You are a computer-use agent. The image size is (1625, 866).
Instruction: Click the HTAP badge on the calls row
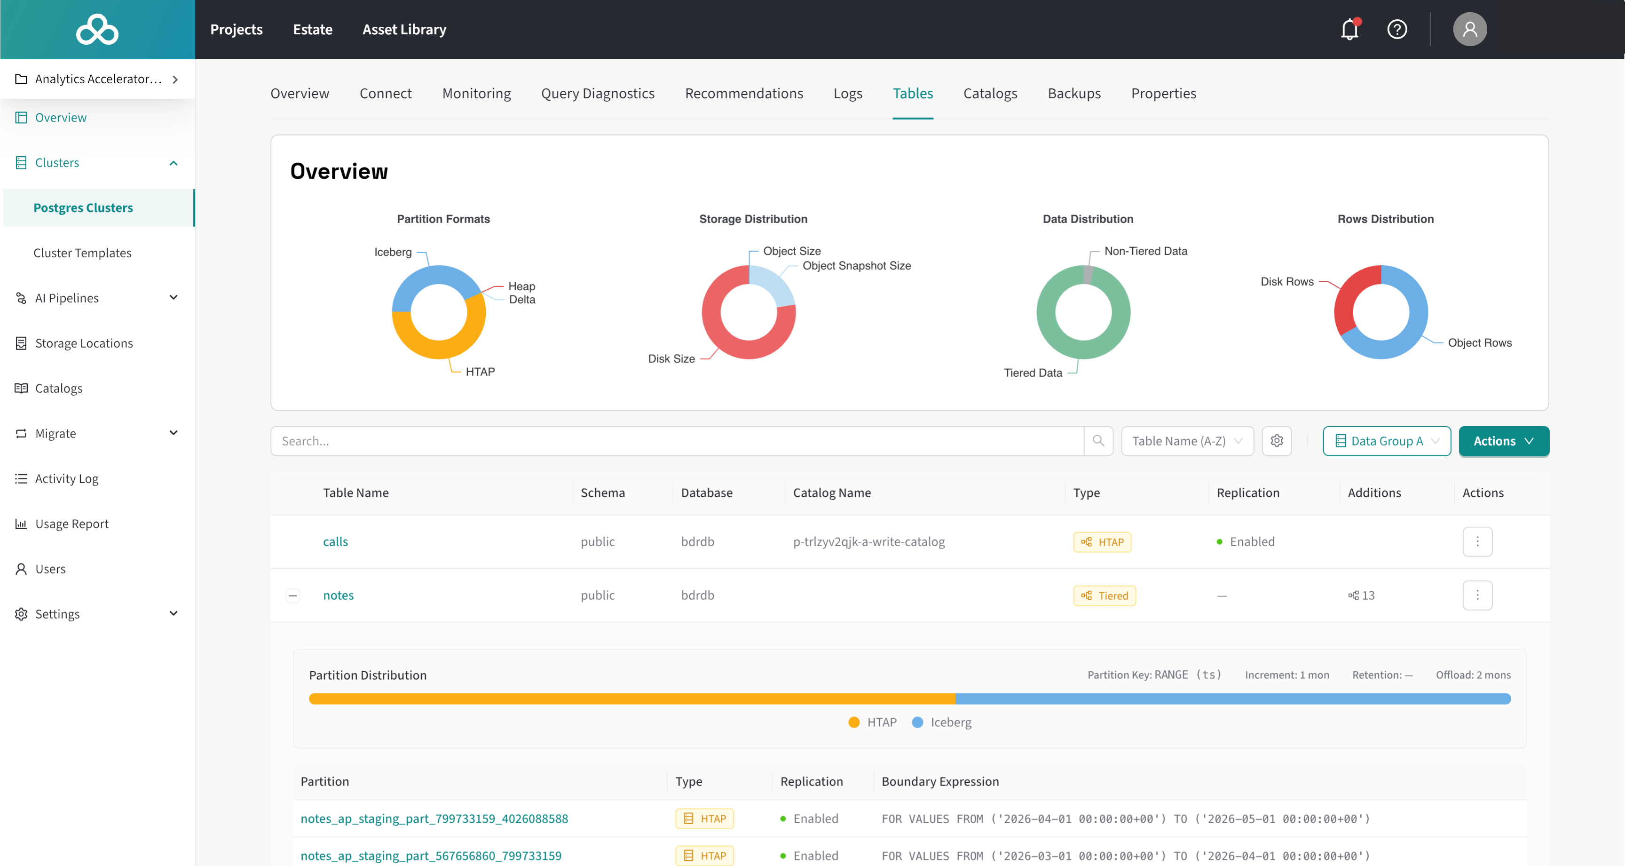click(1102, 541)
